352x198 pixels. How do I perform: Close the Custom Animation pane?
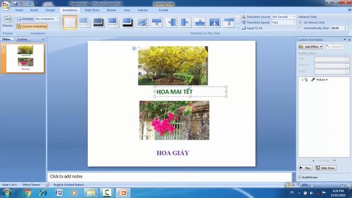[349, 40]
